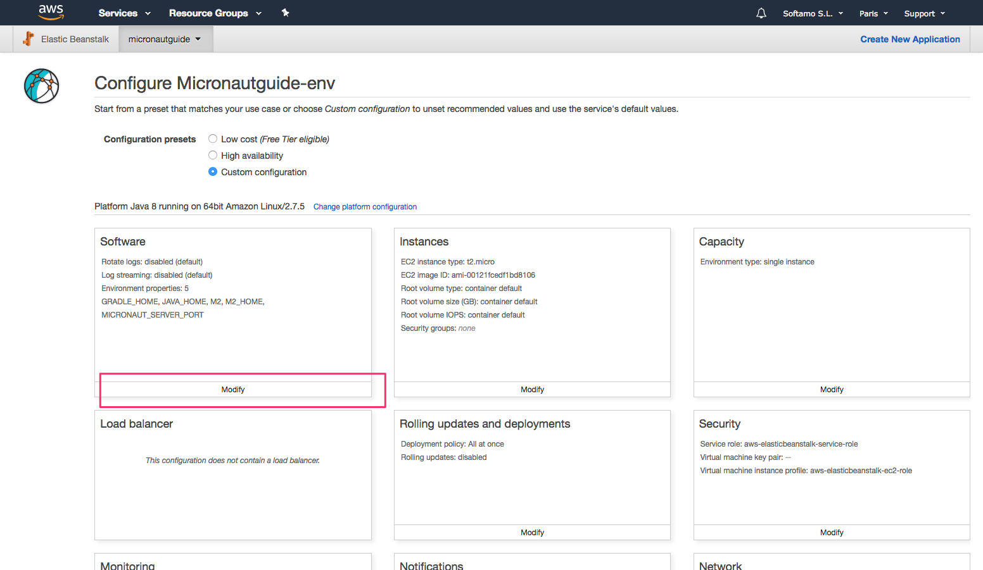Image resolution: width=983 pixels, height=570 pixels.
Task: Click the AWS logo icon
Action: [x=51, y=11]
